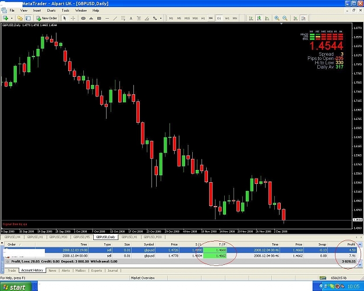Image resolution: width=364 pixels, height=291 pixels.
Task: Select the Rectangle drawing tool
Action: click(99, 18)
